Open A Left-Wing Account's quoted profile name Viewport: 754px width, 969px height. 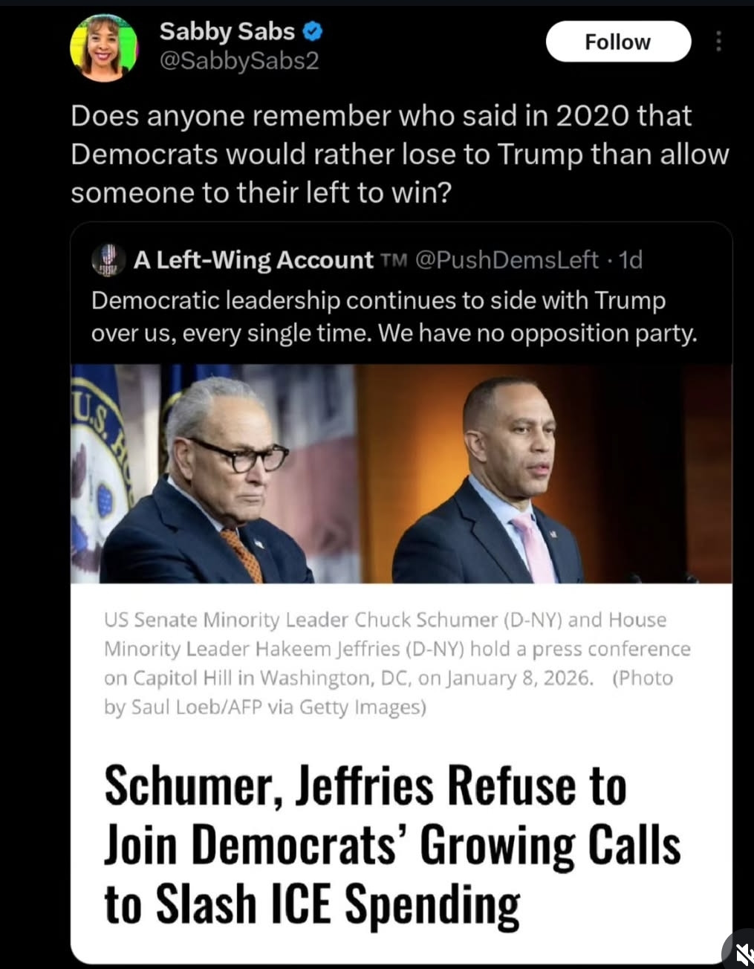253,259
